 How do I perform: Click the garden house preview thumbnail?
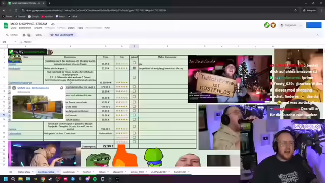[x=38, y=107]
